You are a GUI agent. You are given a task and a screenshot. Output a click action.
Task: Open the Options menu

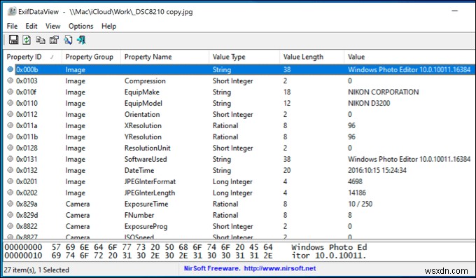click(80, 26)
